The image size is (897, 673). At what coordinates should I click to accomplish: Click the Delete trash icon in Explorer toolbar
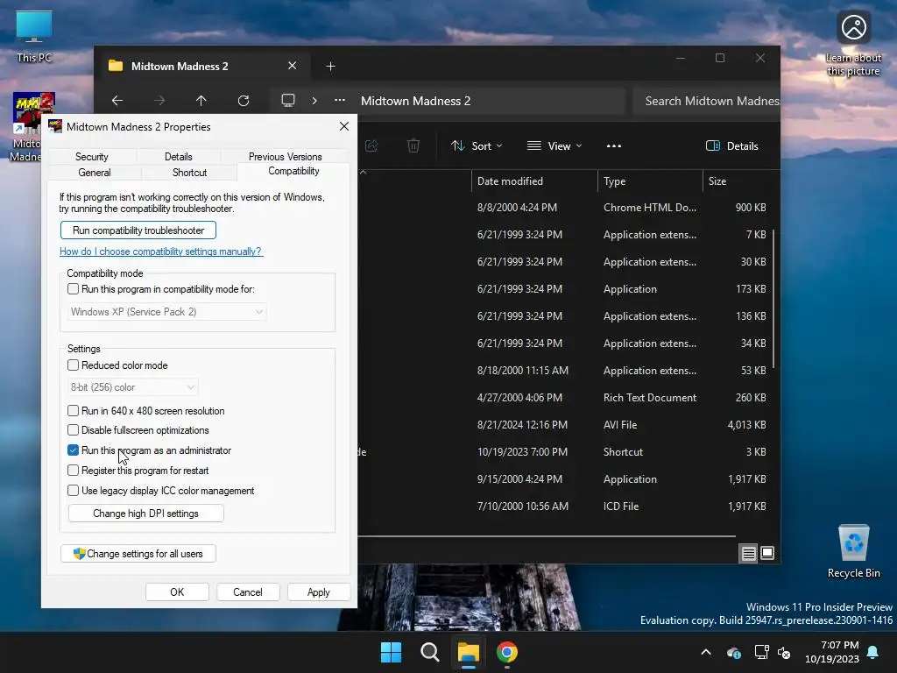(x=413, y=146)
